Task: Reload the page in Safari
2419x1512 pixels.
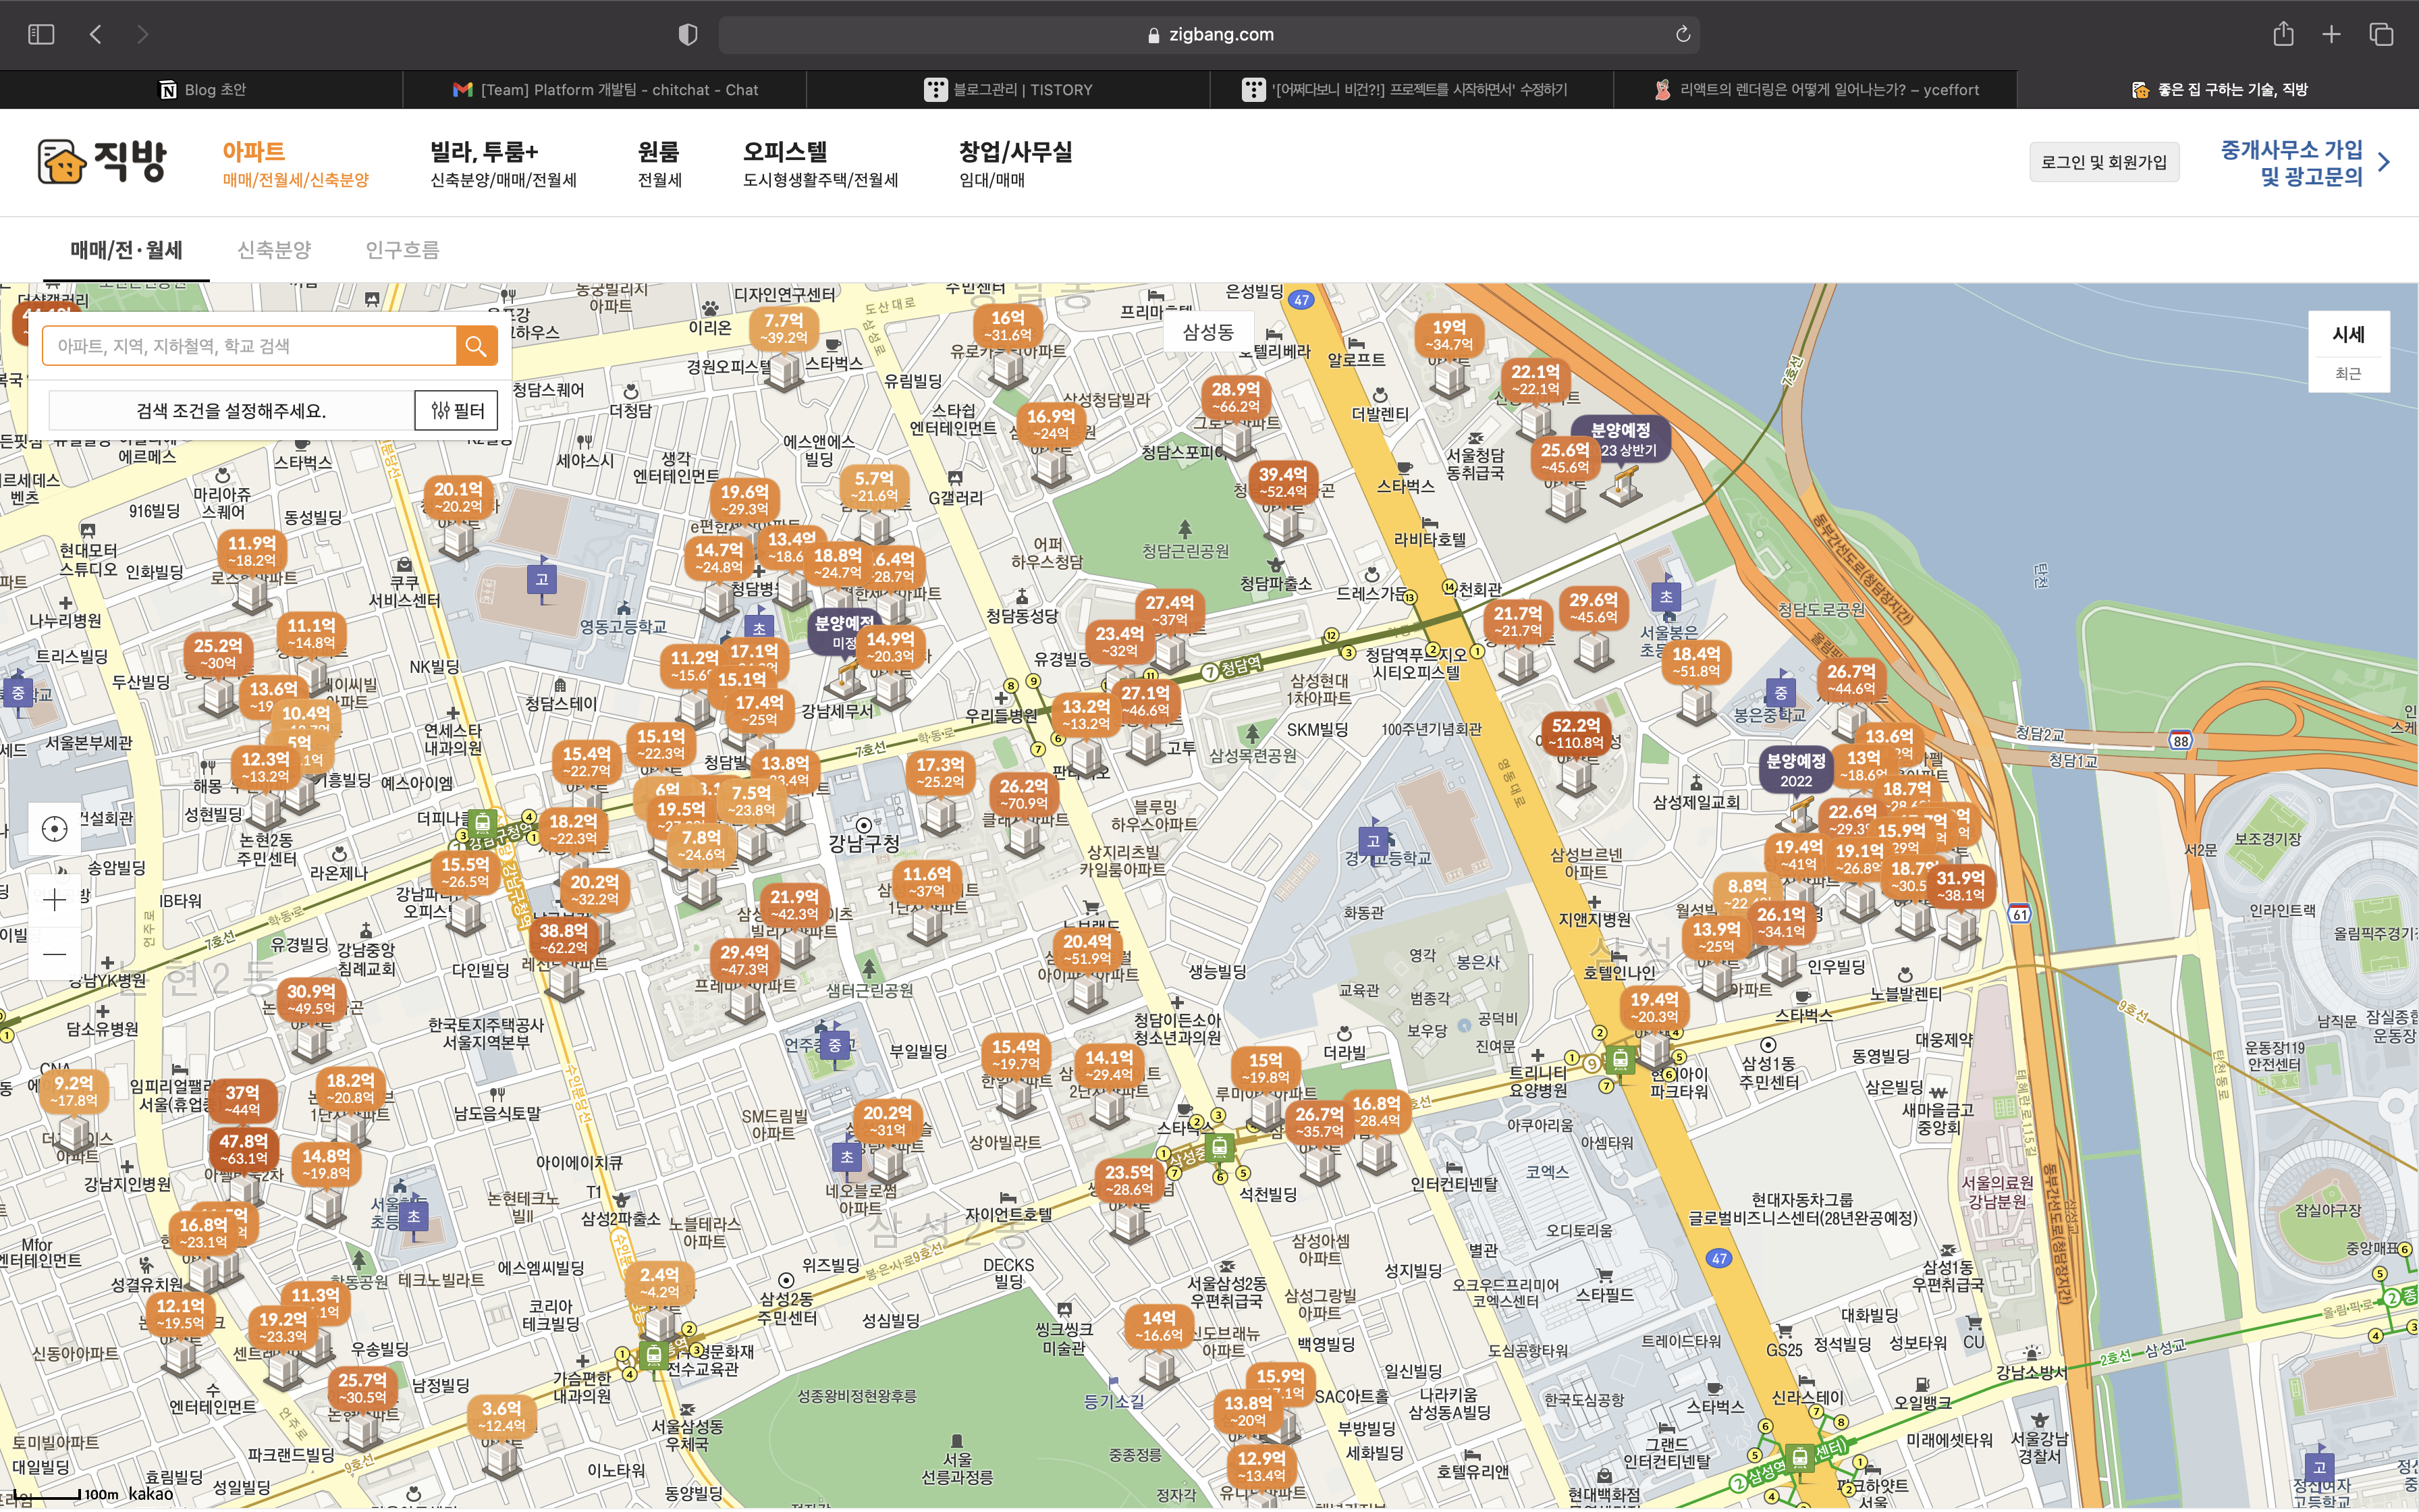Action: 1683,35
